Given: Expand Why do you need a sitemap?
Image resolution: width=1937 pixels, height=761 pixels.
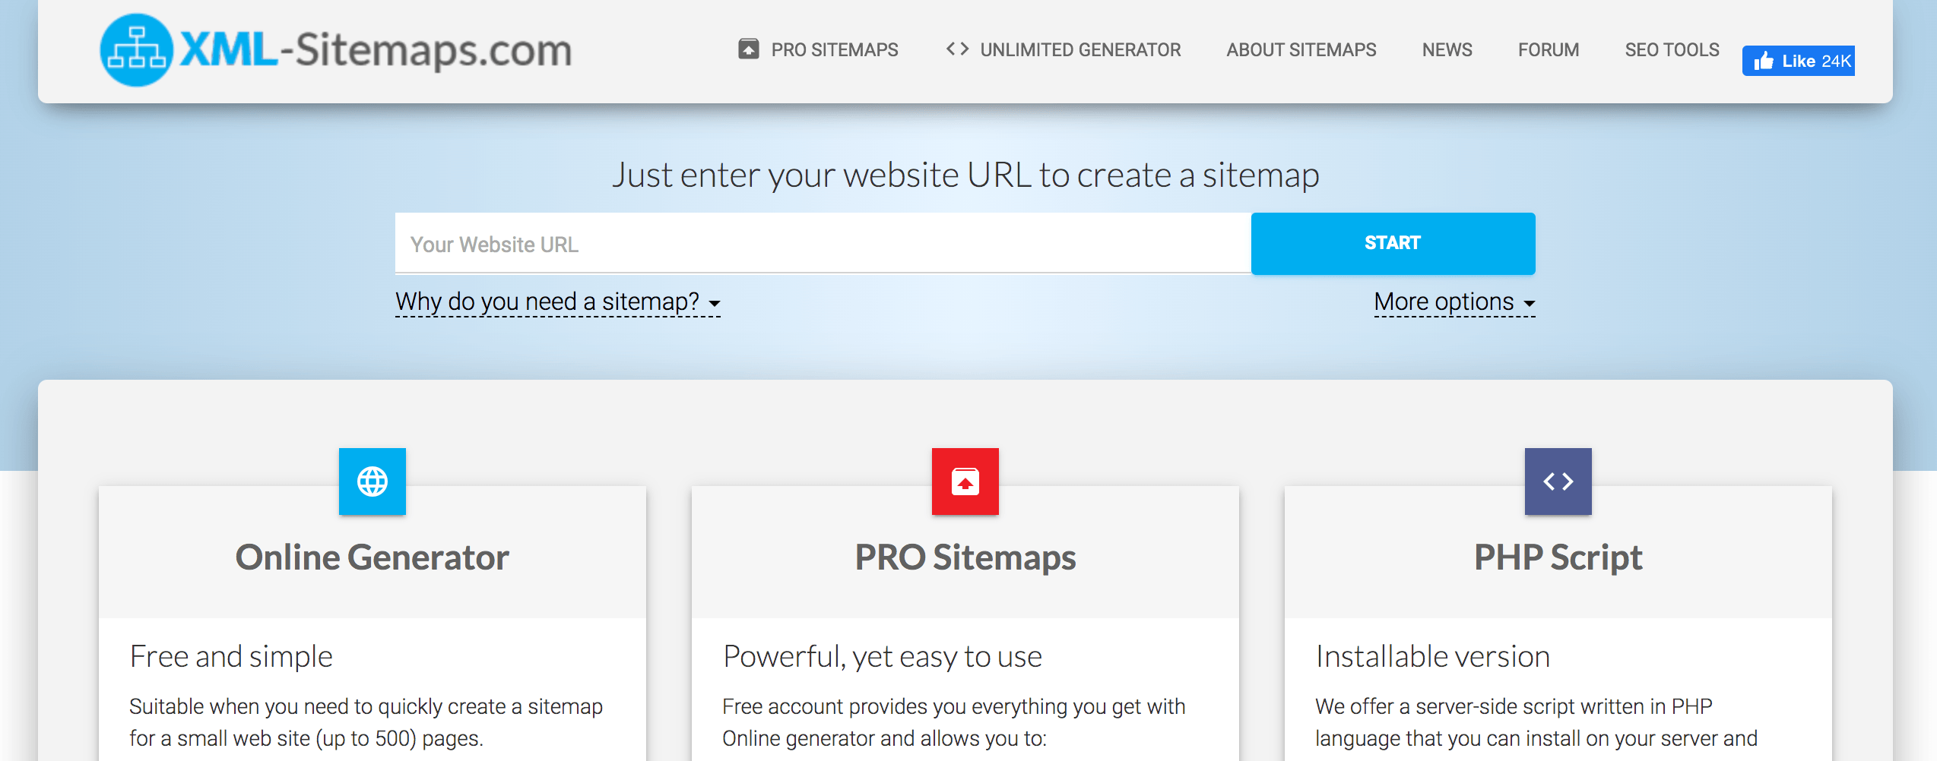Looking at the screenshot, I should (x=557, y=302).
